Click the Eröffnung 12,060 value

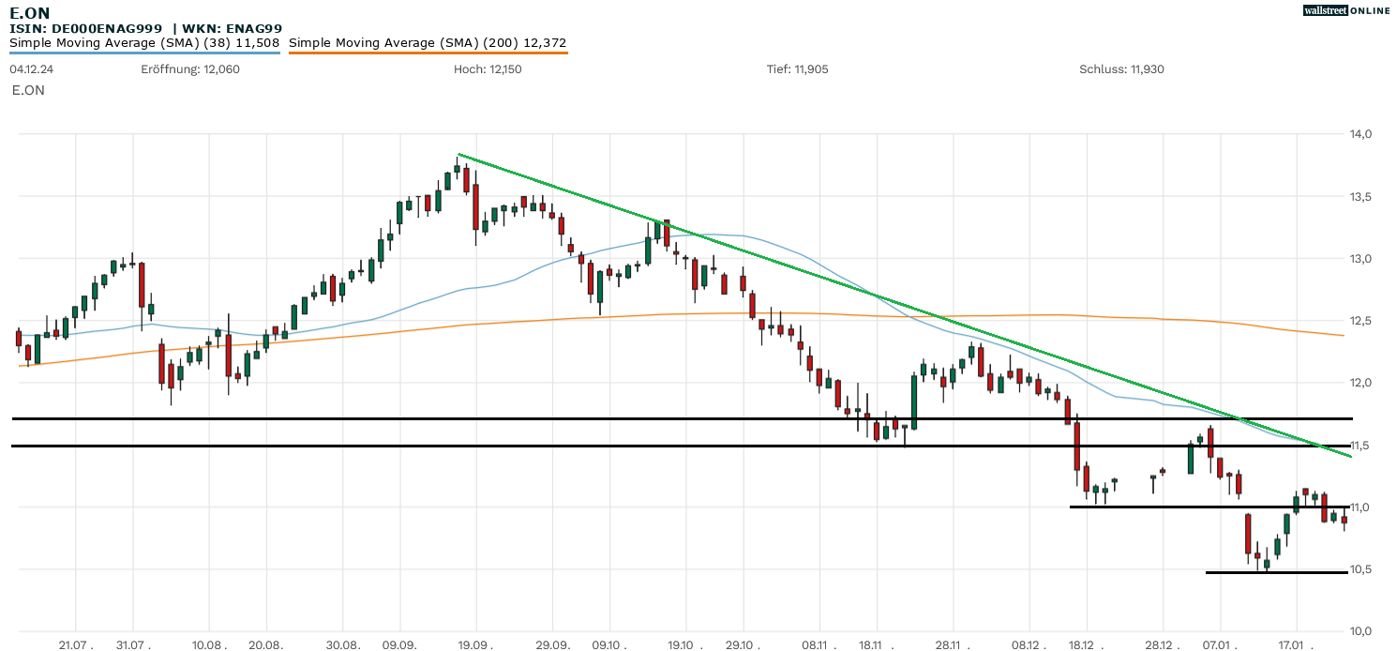[x=190, y=69]
